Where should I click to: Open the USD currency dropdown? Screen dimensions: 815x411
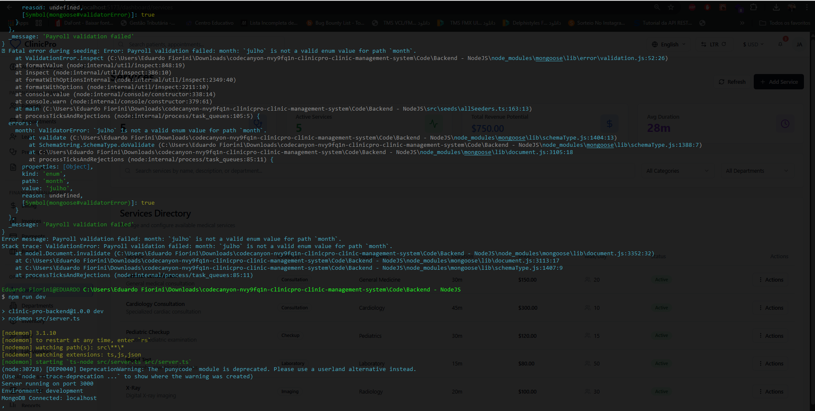[x=753, y=44]
